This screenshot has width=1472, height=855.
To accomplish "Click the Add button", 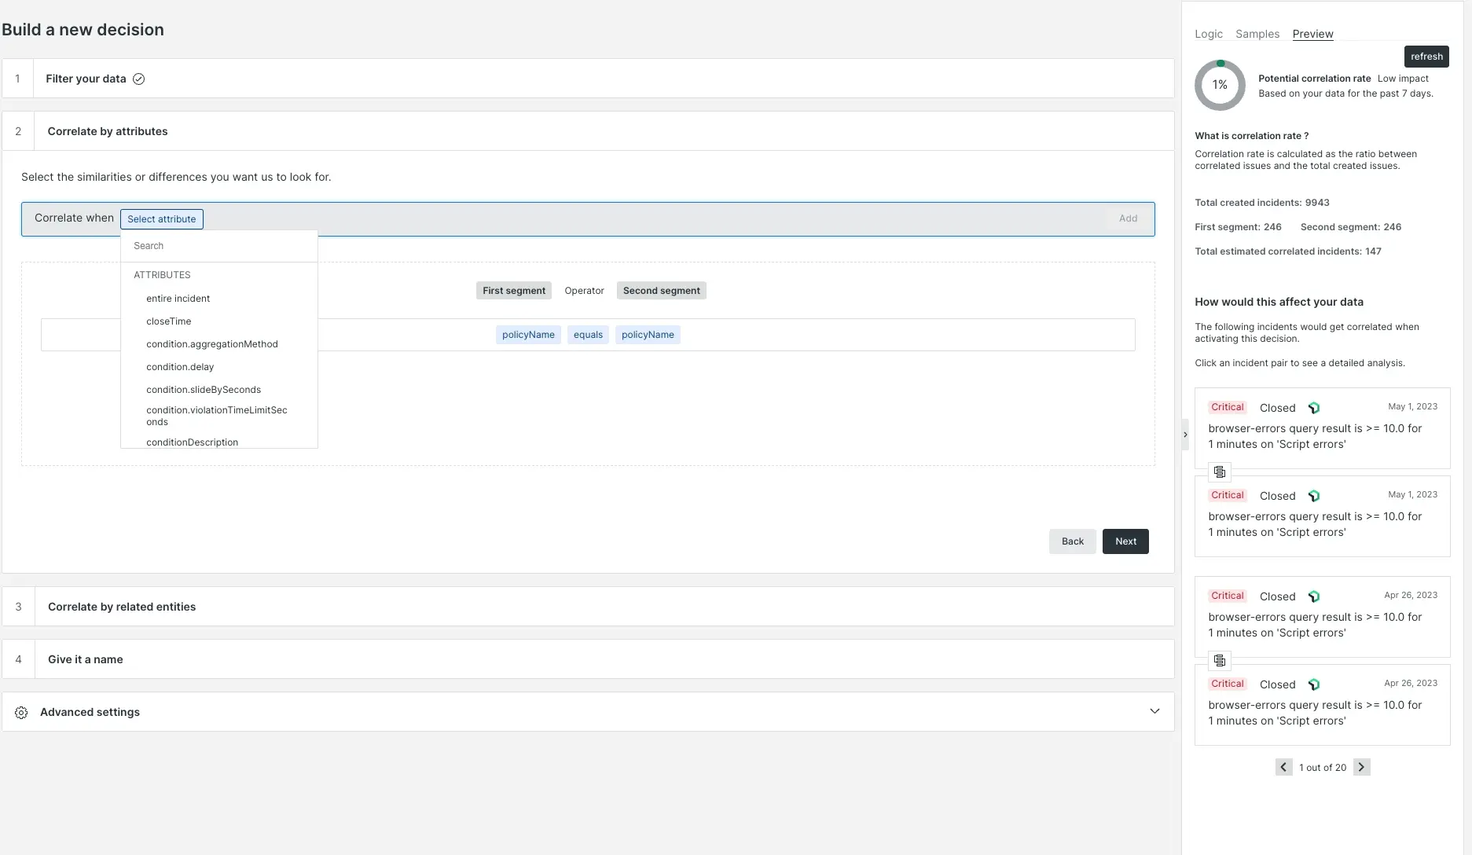I will [1128, 218].
